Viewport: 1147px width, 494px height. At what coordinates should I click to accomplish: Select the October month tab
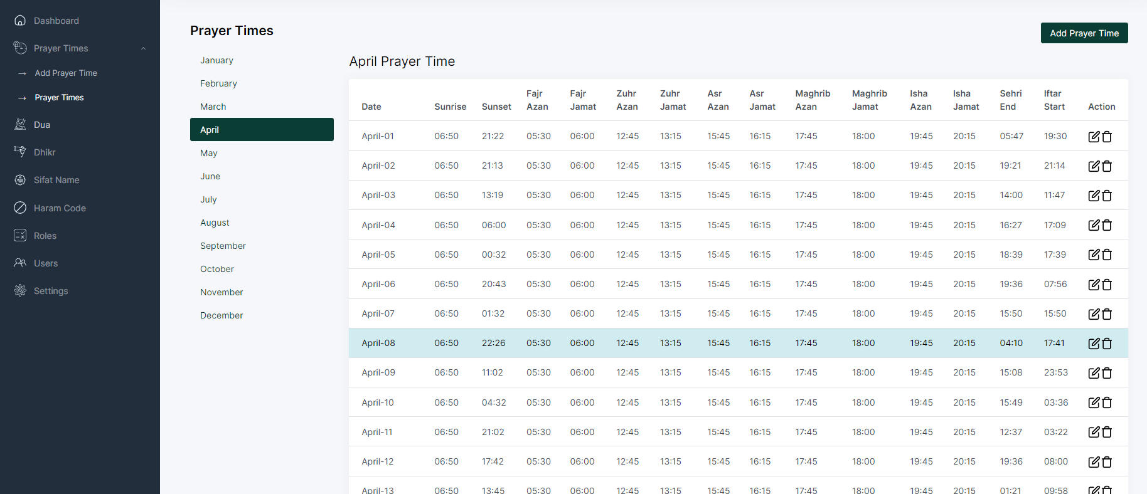262,269
